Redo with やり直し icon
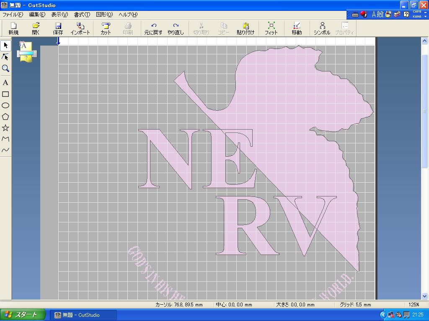 pyautogui.click(x=176, y=28)
